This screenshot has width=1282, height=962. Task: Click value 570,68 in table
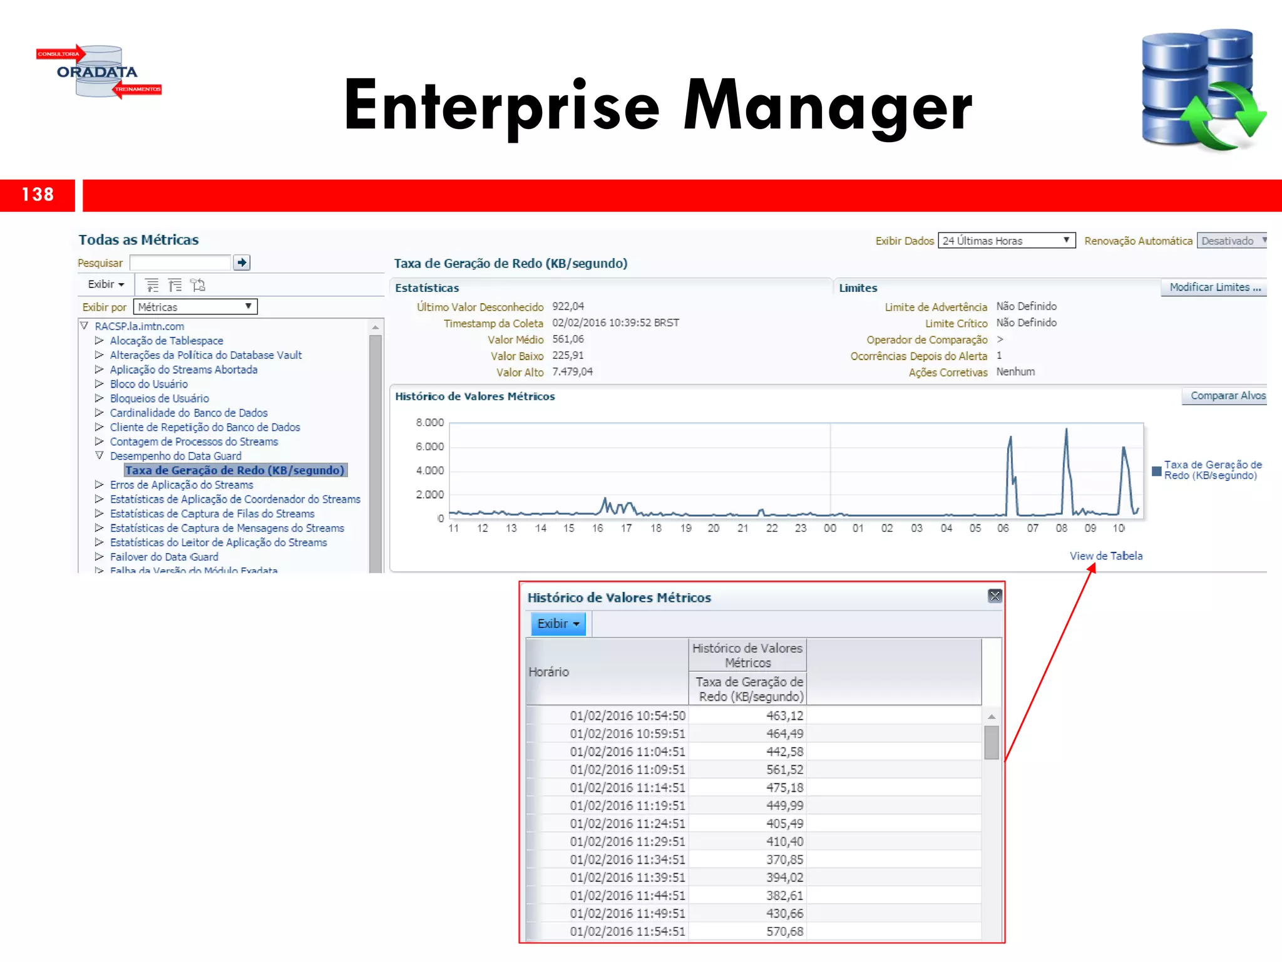(x=784, y=931)
